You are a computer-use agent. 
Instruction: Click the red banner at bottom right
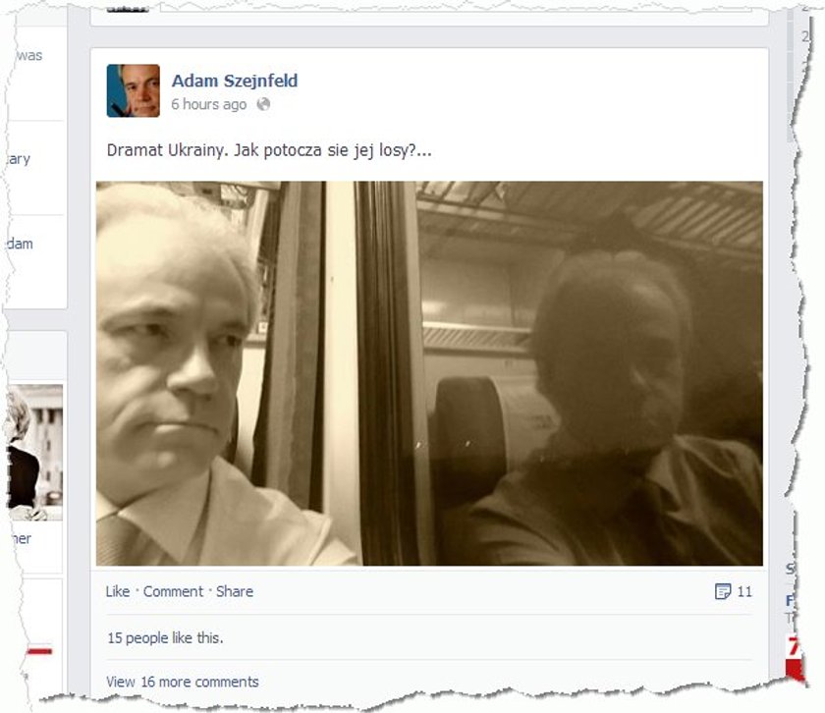[x=796, y=658]
